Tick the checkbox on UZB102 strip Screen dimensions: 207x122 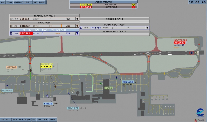tap(11, 19)
